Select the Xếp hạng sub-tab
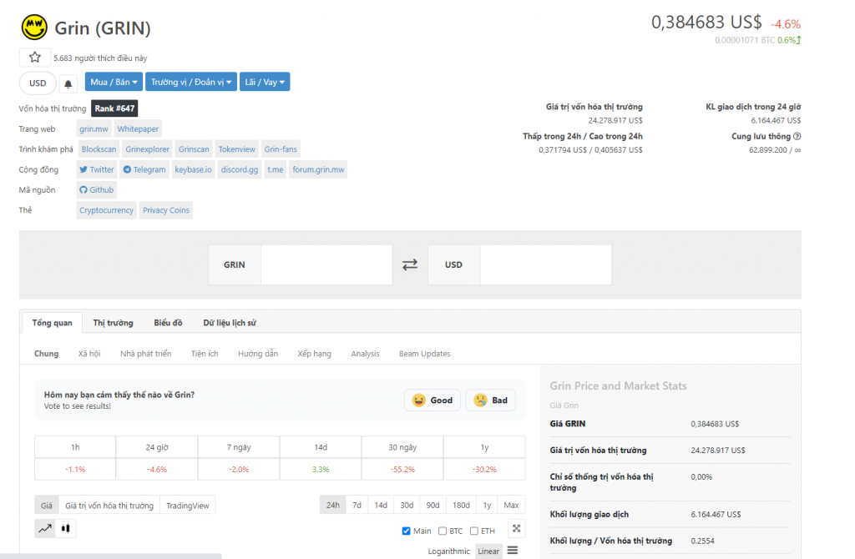 coord(314,354)
